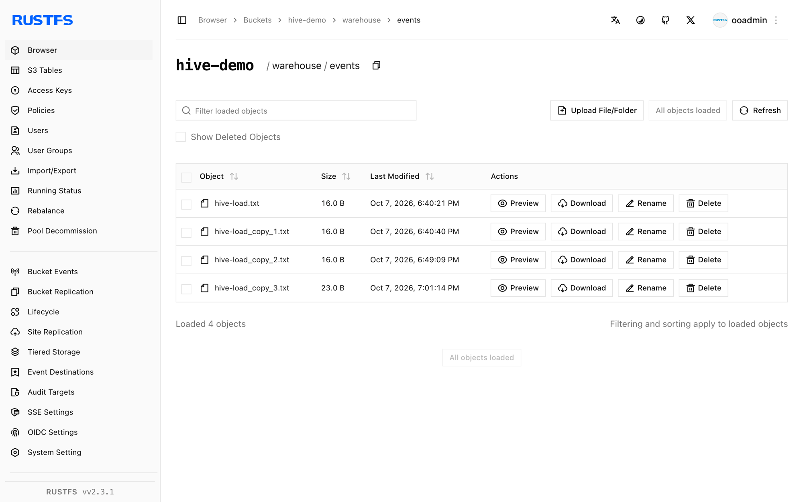Delete hive-load_copy_3.txt
The image size is (803, 502).
coord(703,288)
